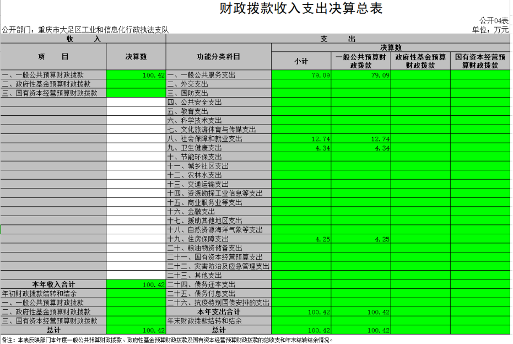Select the 二、政府性基金预算财政拨款 item near the top
Image resolution: width=513 pixels, height=344 pixels.
[53, 84]
